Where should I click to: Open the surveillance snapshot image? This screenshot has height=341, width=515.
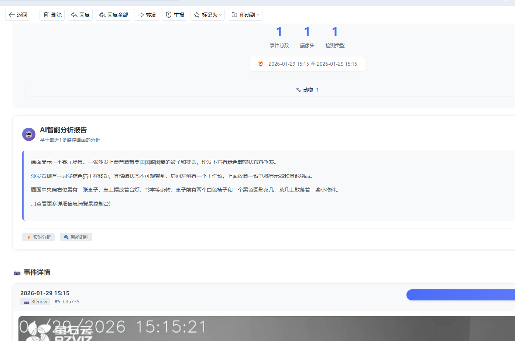click(x=267, y=328)
